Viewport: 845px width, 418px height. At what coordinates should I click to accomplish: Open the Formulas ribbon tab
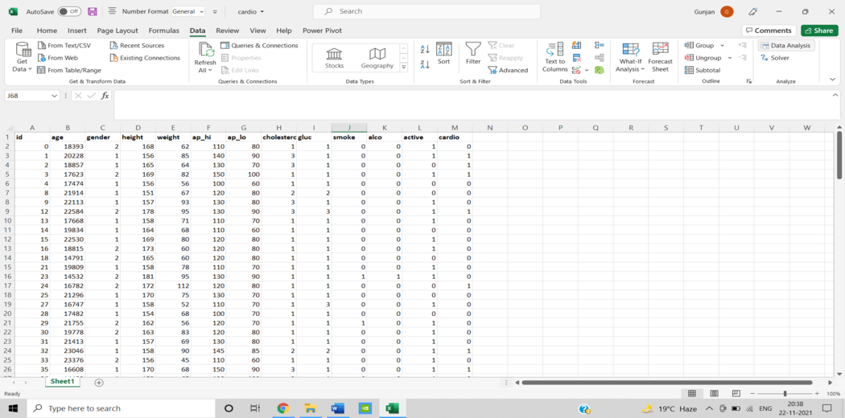[x=163, y=31]
